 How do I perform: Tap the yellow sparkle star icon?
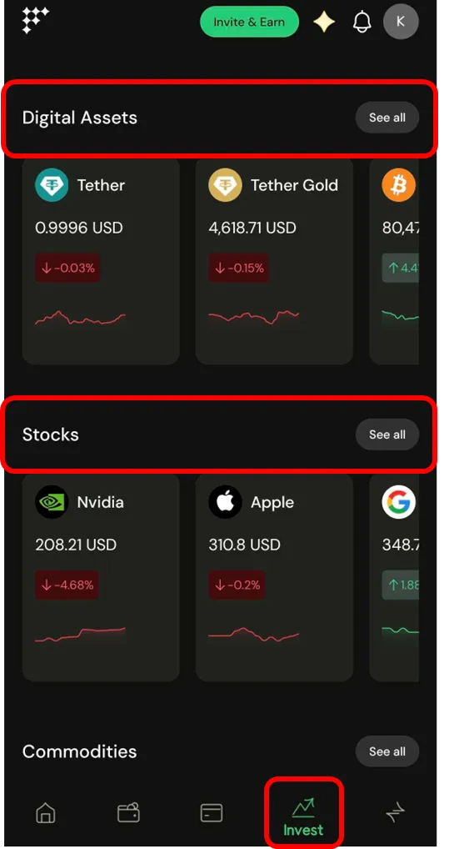click(x=324, y=23)
